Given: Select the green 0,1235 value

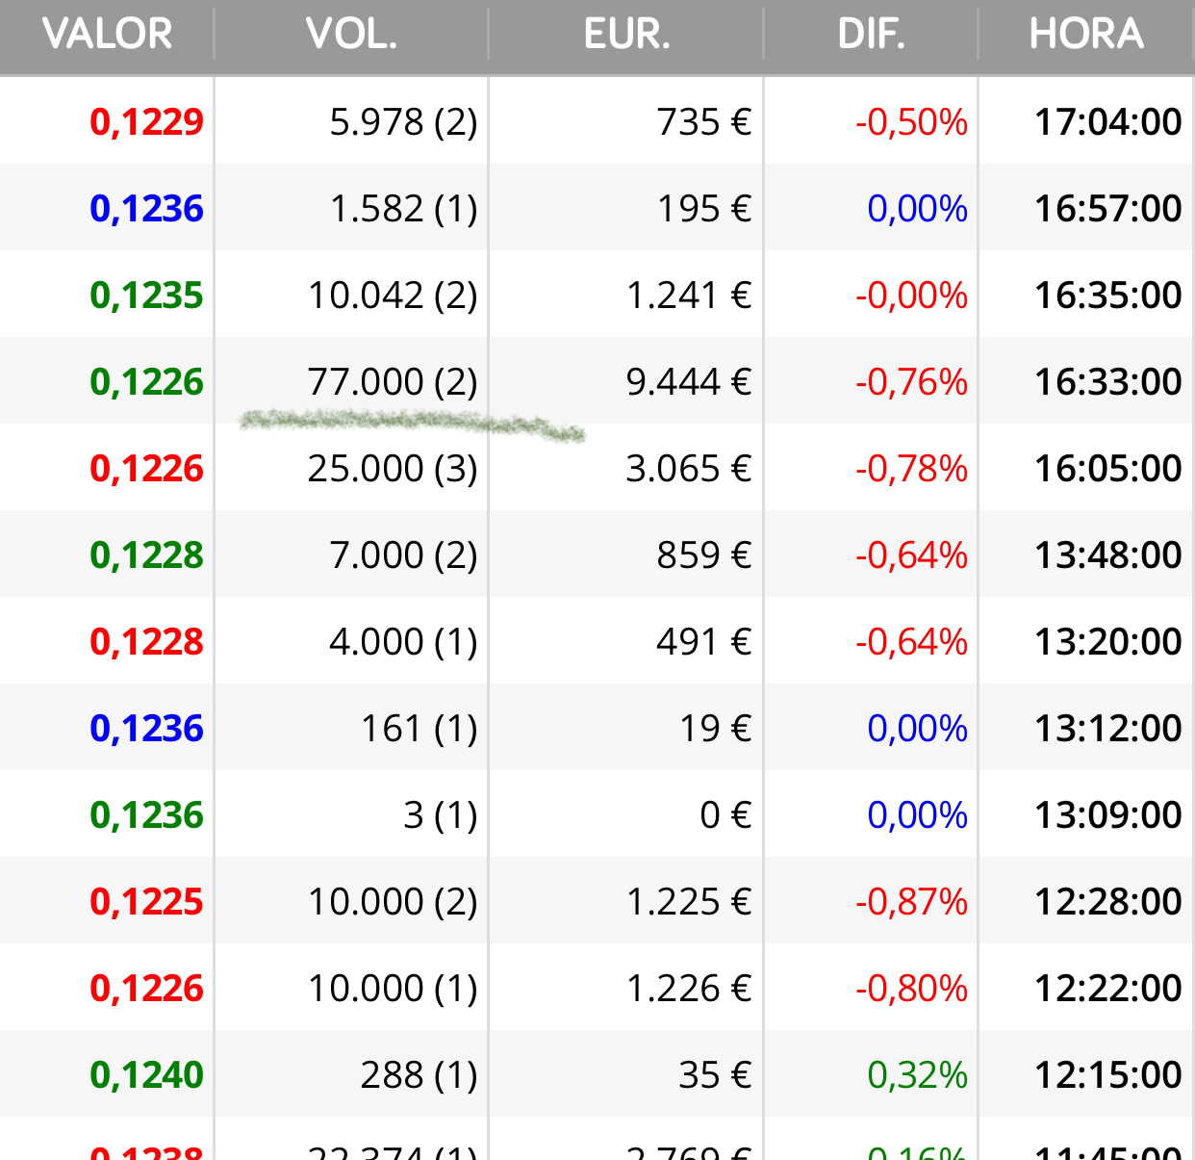Looking at the screenshot, I should coord(146,296).
